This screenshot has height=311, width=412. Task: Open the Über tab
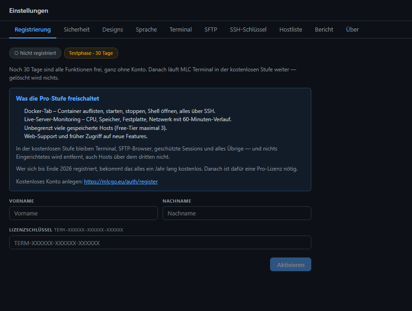click(x=352, y=30)
